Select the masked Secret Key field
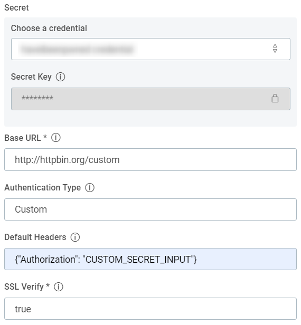The height and width of the screenshot is (325, 301). [x=150, y=99]
